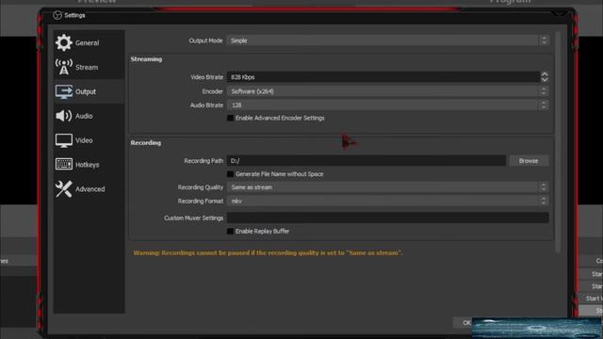The height and width of the screenshot is (339, 603).
Task: Select the Video monitor icon
Action: click(63, 140)
